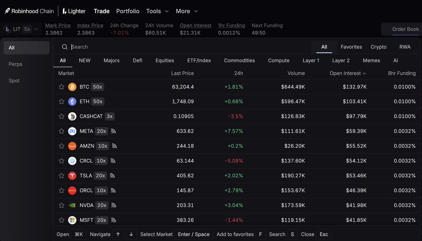Toggle the CASHCAT favorite star
Image resolution: width=422 pixels, height=241 pixels.
coord(62,116)
